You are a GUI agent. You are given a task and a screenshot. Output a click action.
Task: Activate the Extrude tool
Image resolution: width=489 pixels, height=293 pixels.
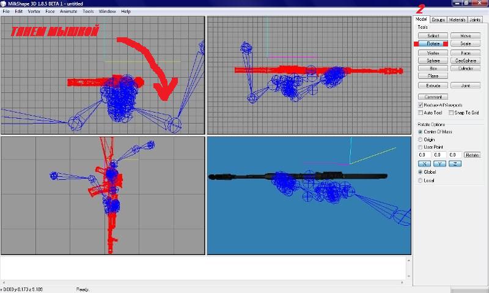[433, 86]
